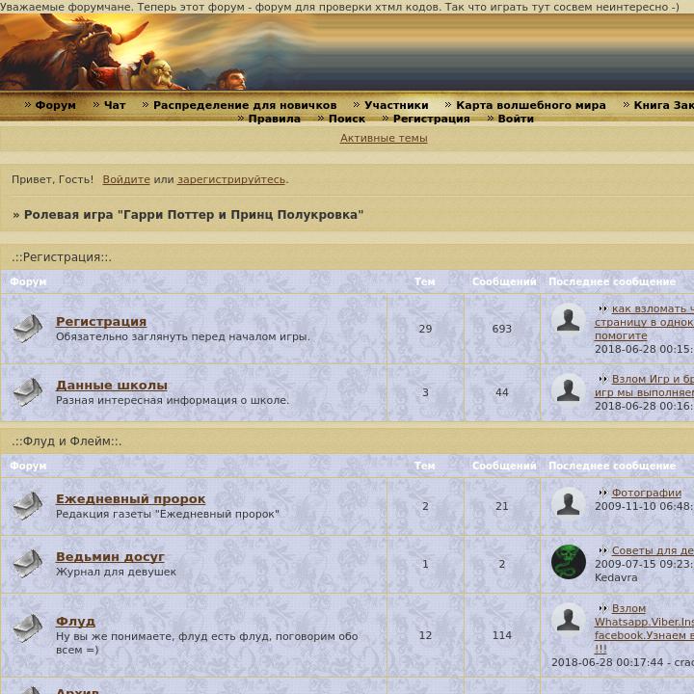
Task: Click the '.::Флуд и Флейм::.' category header
Action: click(x=67, y=441)
